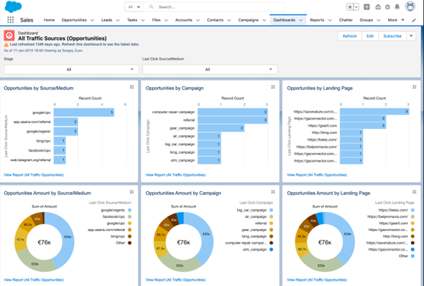
Task: Open the user profile avatar
Action: [x=410, y=7]
